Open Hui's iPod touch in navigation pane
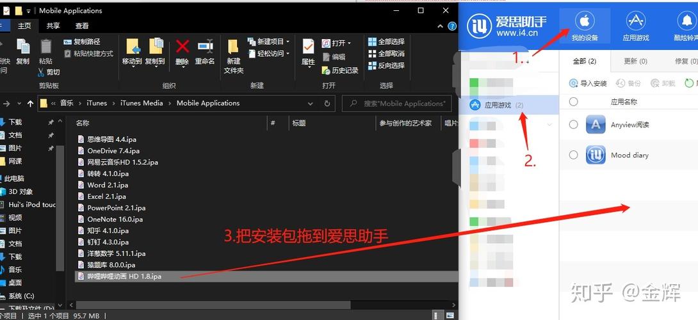Screen dimensions: 698x320 32,205
